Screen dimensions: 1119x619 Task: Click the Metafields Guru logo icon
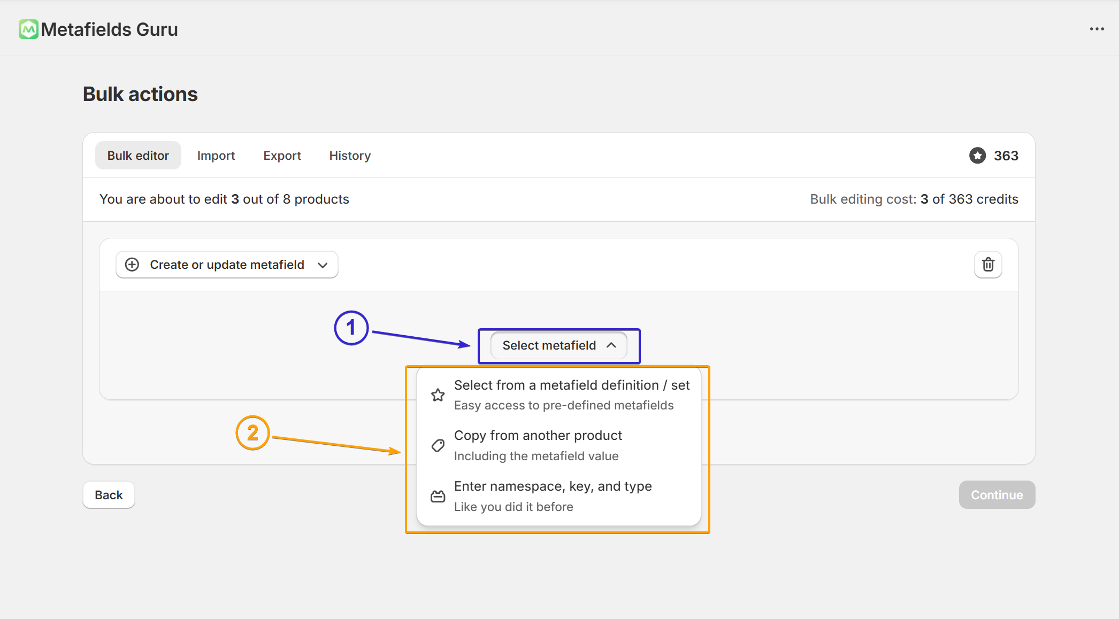click(28, 29)
